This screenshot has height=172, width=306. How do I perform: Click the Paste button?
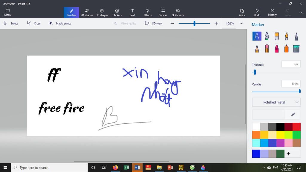tap(242, 13)
